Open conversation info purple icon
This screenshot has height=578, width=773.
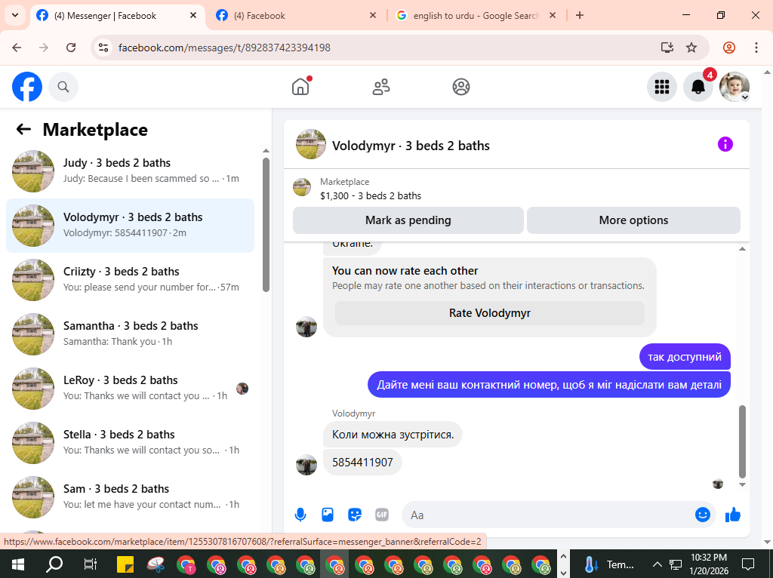[x=725, y=144]
